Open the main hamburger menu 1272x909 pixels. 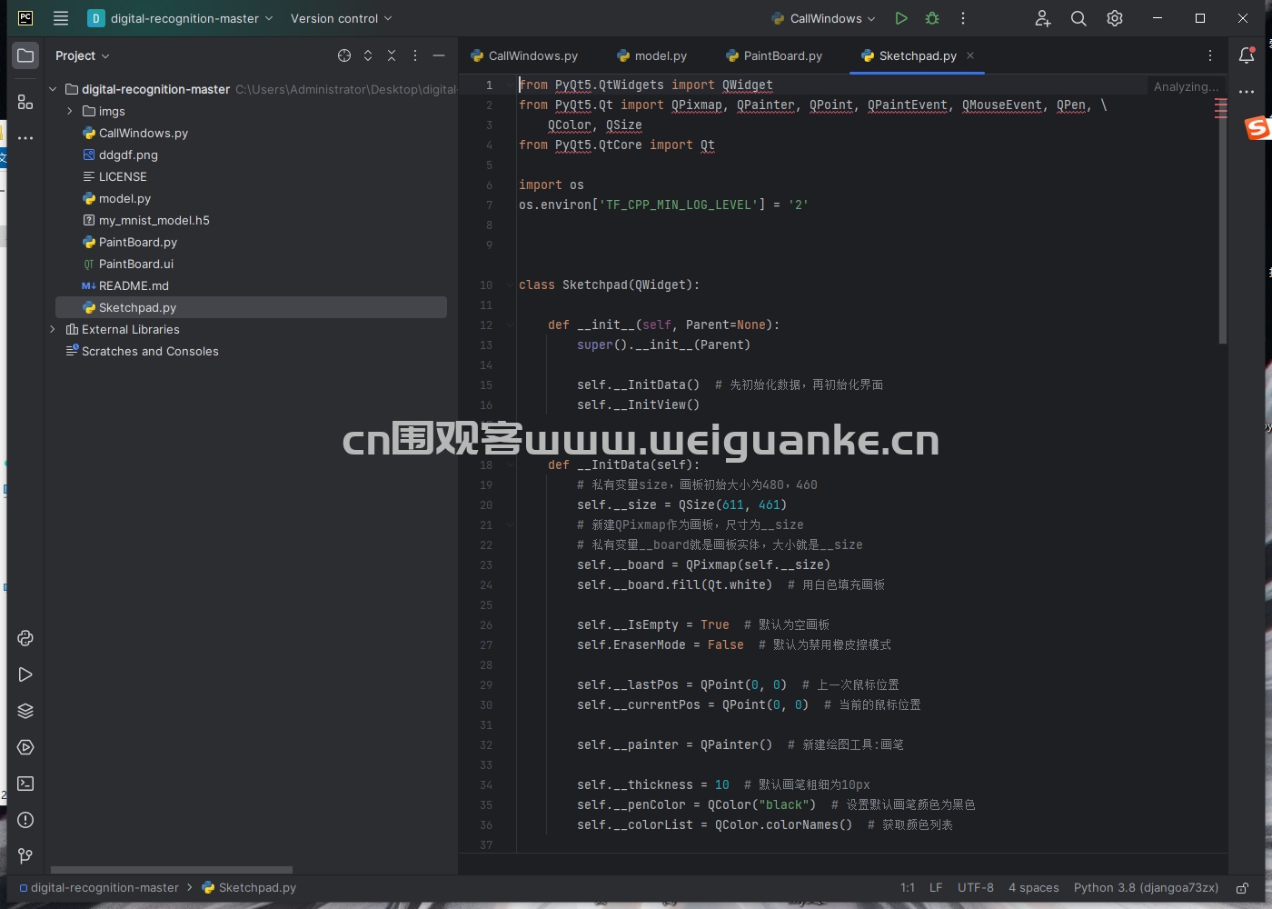click(x=61, y=18)
